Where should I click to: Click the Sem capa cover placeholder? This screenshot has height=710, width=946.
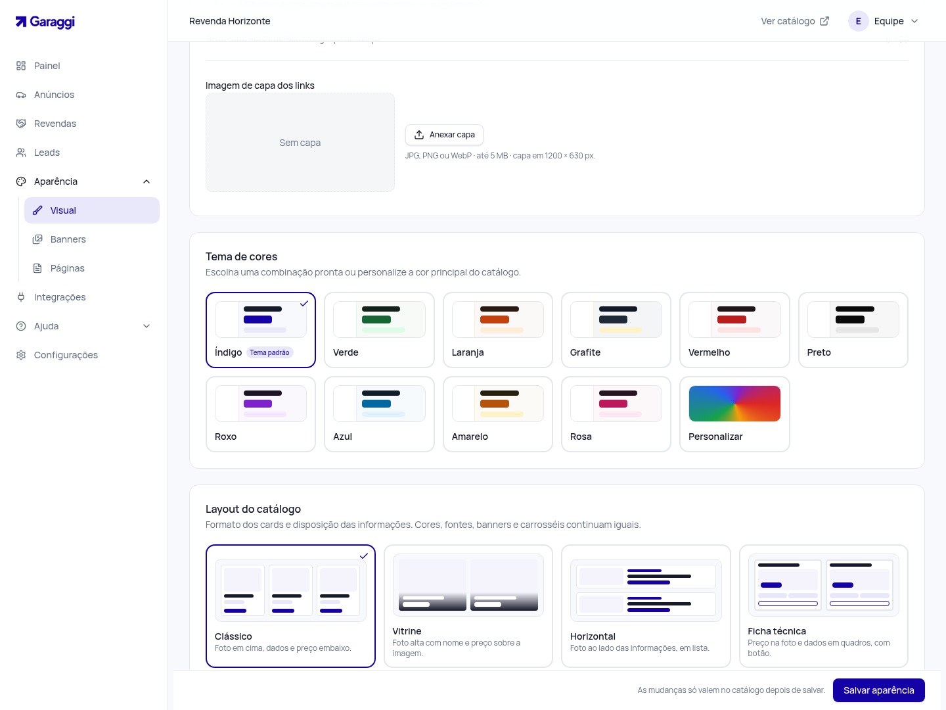point(300,143)
